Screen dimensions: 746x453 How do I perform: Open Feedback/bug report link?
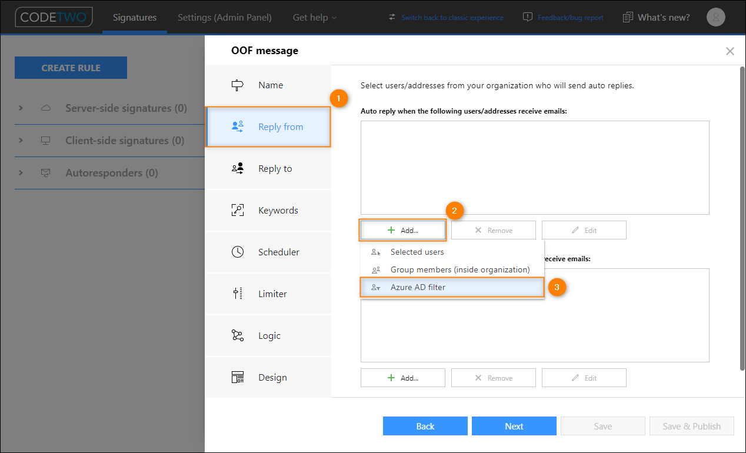point(571,18)
